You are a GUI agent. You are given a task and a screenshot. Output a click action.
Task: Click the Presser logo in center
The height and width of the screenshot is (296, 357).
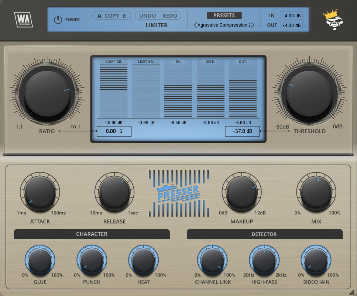point(179,193)
